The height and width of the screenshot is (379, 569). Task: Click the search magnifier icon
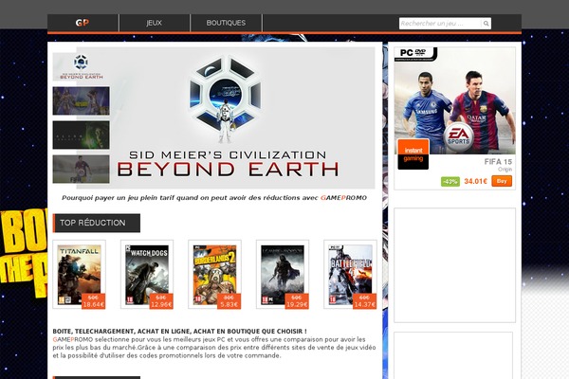click(x=486, y=24)
